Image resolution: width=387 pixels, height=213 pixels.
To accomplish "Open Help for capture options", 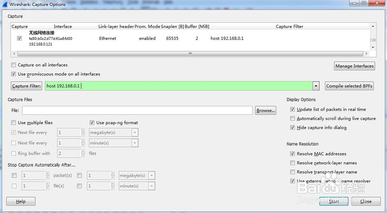I will coord(21,201).
